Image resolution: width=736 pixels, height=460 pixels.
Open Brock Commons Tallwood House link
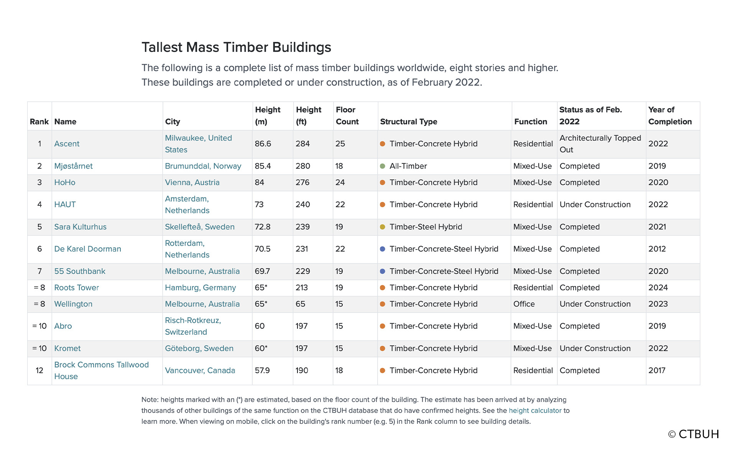click(x=101, y=370)
